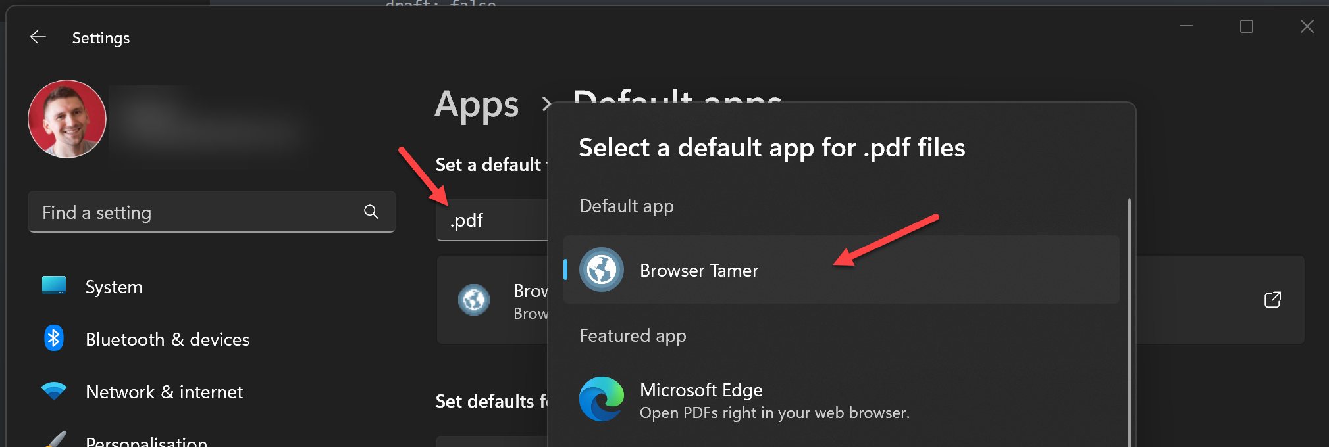Viewport: 1329px width, 447px height.
Task: Click the Browser Tamer globe icon in dialog
Action: (602, 270)
